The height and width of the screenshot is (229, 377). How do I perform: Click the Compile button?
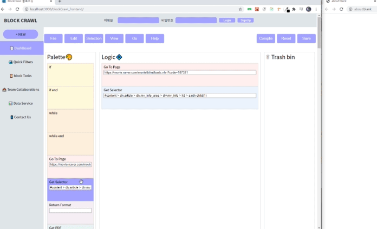265,38
